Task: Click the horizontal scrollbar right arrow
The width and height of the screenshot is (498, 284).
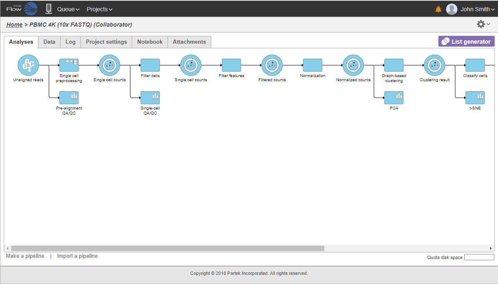Action: [x=490, y=248]
